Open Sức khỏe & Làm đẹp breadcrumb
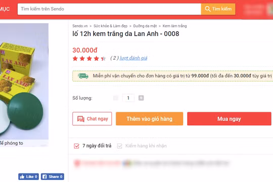 tap(110, 26)
